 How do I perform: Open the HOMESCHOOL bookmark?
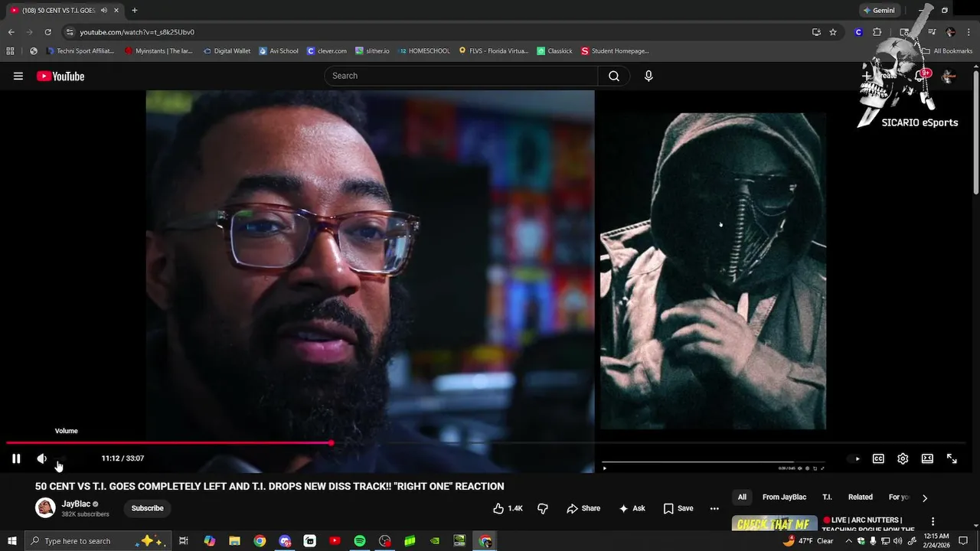424,51
